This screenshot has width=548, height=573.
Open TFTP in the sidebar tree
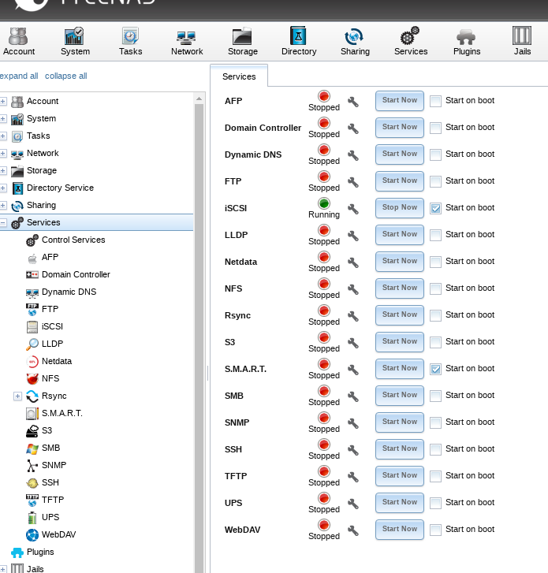click(53, 500)
